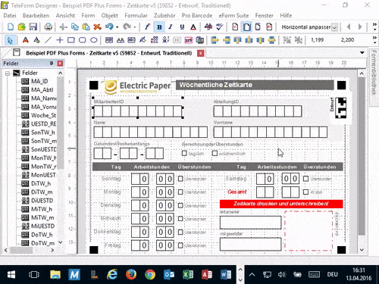Toggle underline formatting
Image resolution: width=379 pixels, height=284 pixels.
pos(182,27)
